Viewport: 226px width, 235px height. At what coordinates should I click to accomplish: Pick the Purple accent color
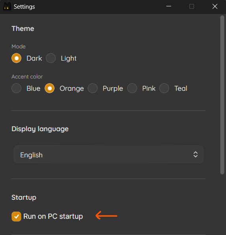pos(93,88)
